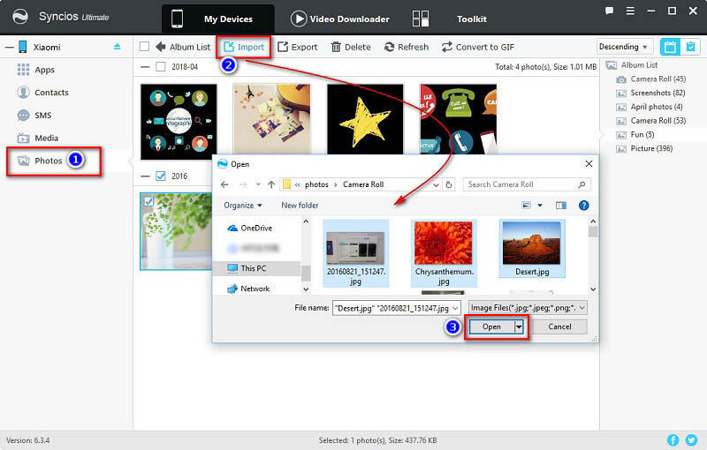Viewport: 707px width, 450px height.
Task: Click the New folder button
Action: pyautogui.click(x=300, y=206)
